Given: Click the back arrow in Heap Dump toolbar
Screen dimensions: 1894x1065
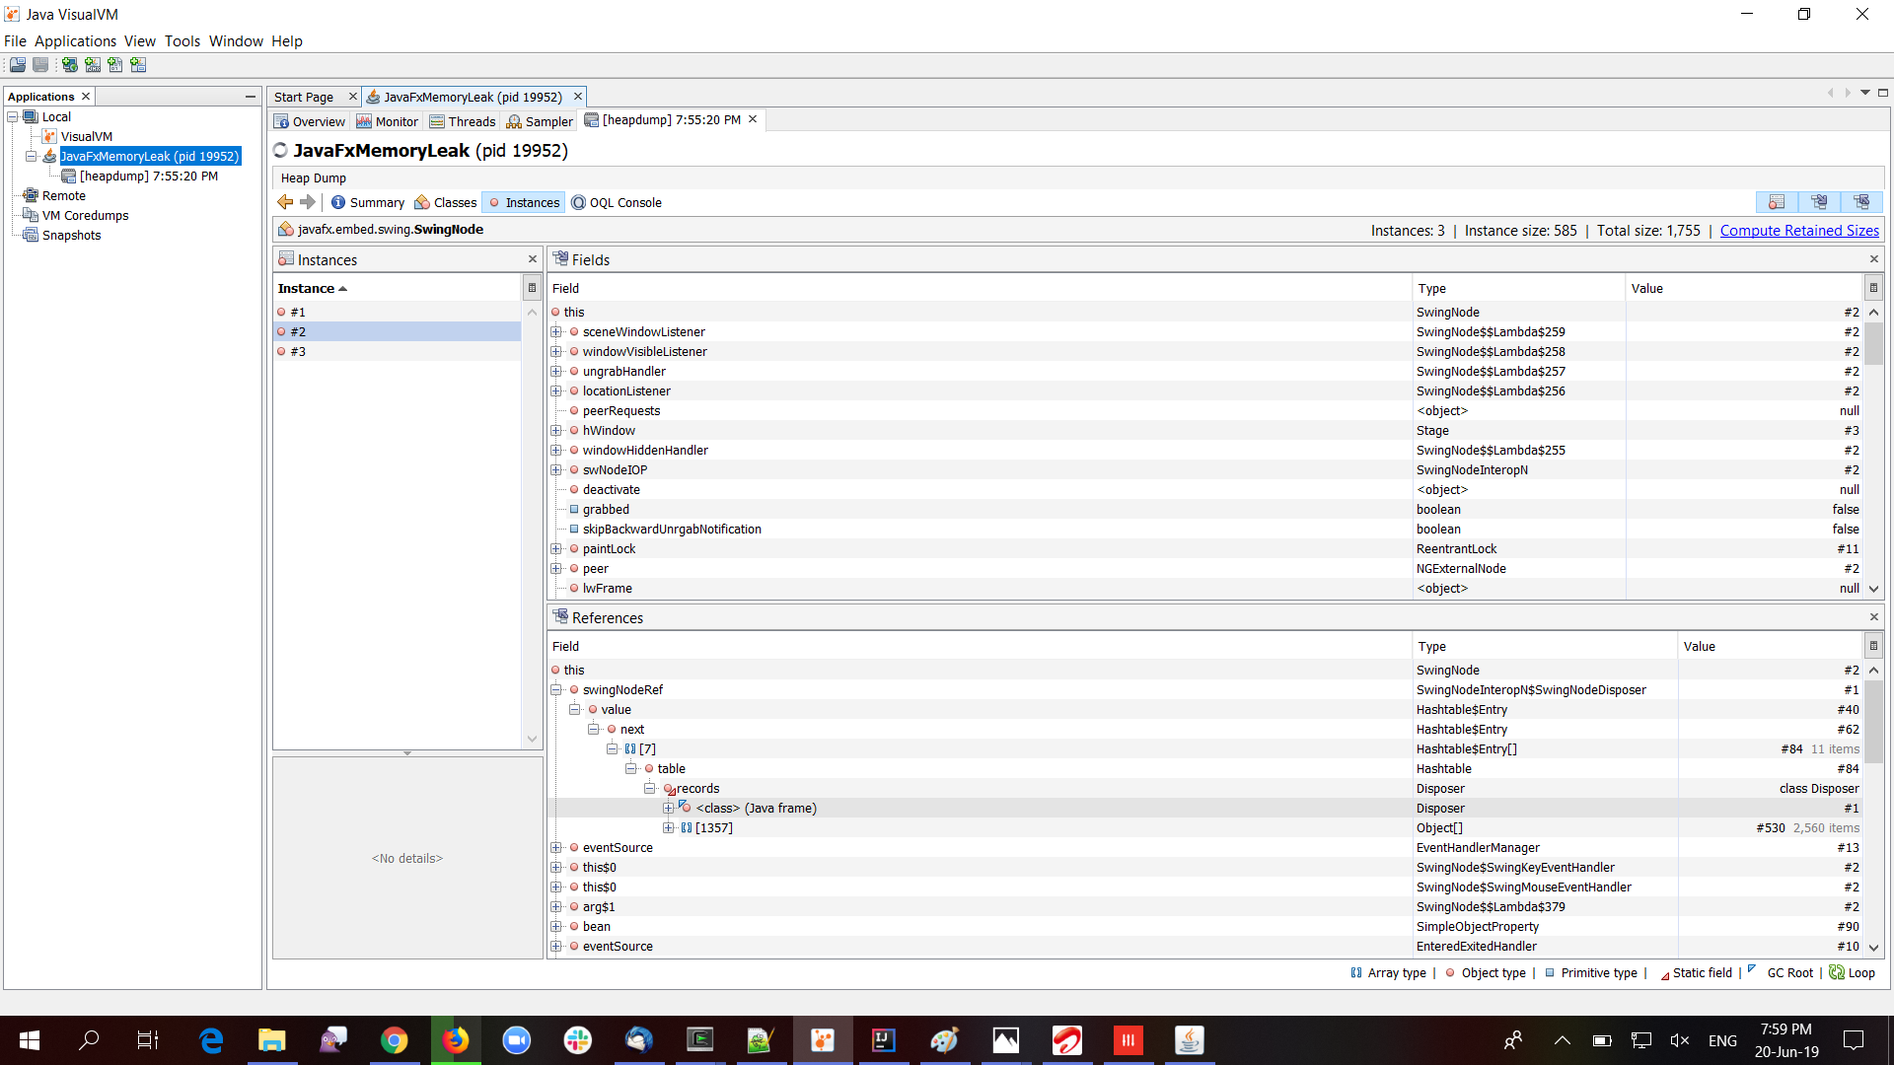Looking at the screenshot, I should (285, 202).
